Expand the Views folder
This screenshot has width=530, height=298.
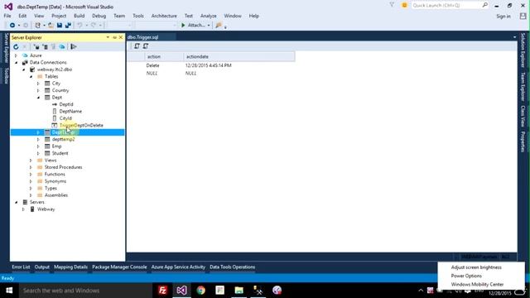(31, 161)
